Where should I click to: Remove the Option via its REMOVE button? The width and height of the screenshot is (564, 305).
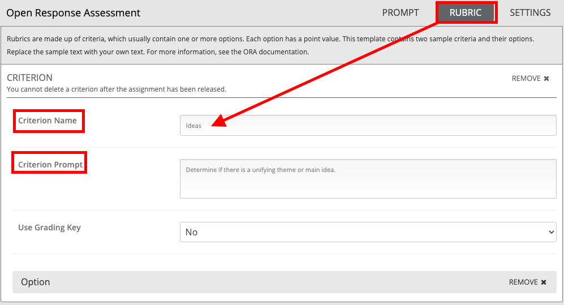pos(527,282)
